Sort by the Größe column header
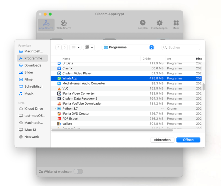Image resolution: width=221 pixels, height=186 pixels. (147, 59)
